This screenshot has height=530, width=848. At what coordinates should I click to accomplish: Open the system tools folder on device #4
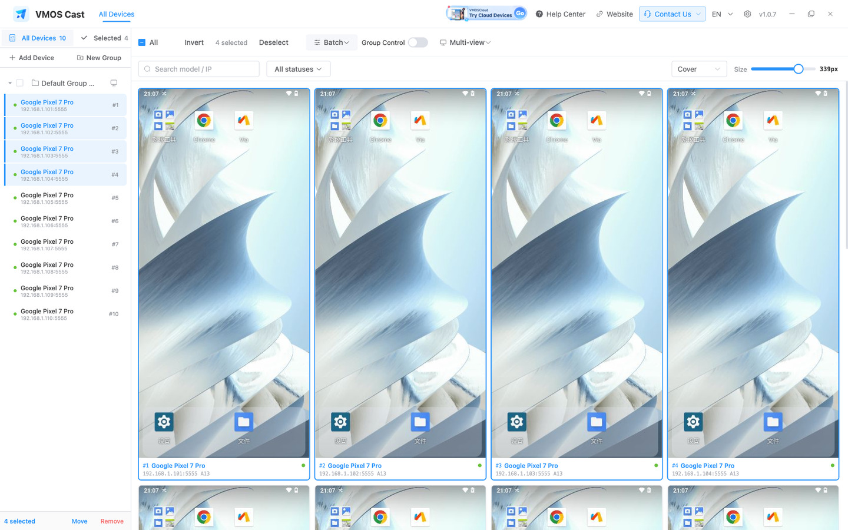(x=693, y=121)
